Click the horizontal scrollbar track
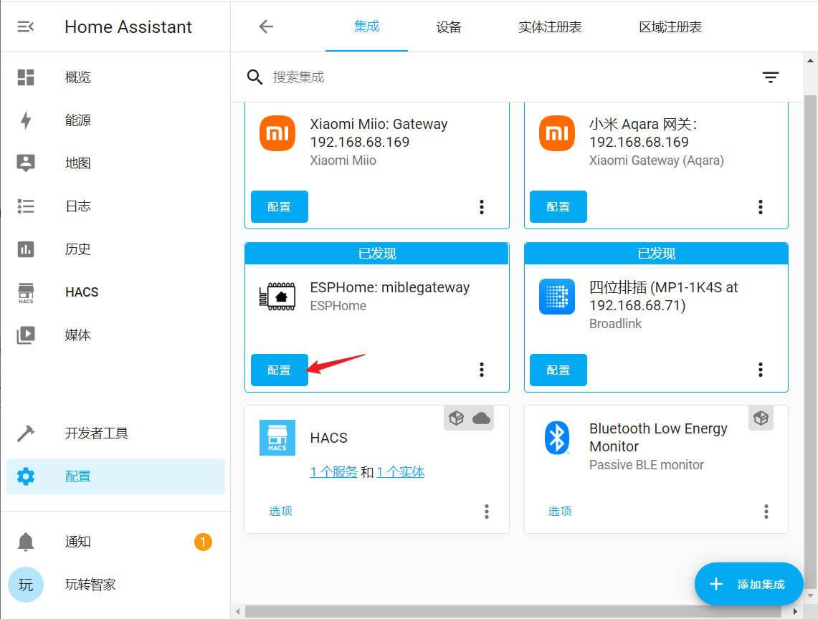818x619 pixels. (x=513, y=611)
